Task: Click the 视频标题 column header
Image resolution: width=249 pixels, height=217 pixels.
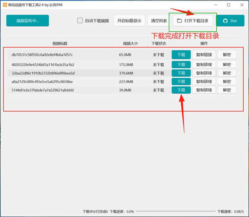Action: (60, 43)
